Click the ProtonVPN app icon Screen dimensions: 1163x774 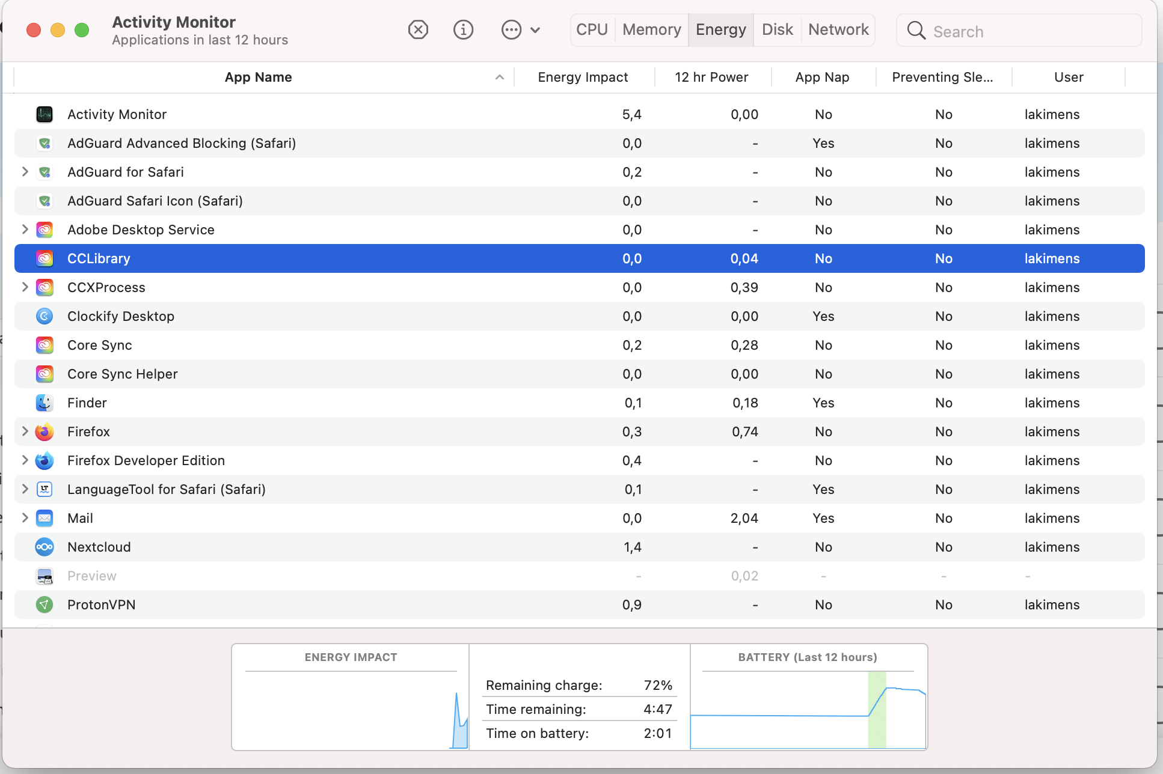(x=44, y=605)
